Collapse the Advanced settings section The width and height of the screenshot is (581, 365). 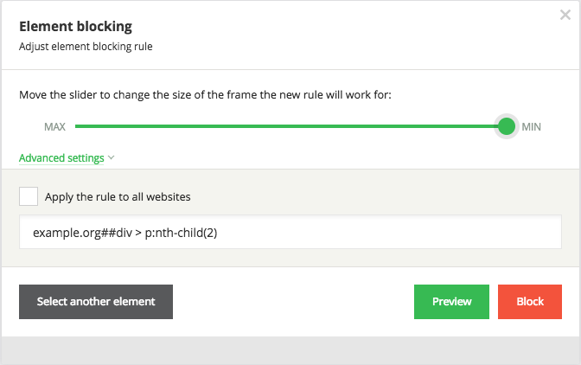pyautogui.click(x=61, y=158)
